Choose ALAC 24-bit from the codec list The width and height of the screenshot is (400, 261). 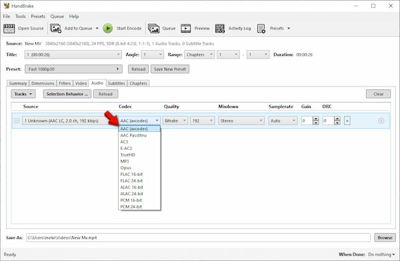coord(139,194)
